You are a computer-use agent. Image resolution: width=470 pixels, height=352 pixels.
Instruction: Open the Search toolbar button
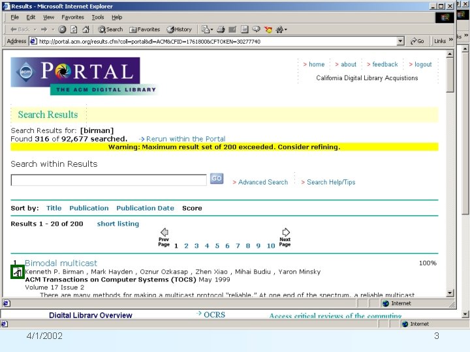point(110,29)
